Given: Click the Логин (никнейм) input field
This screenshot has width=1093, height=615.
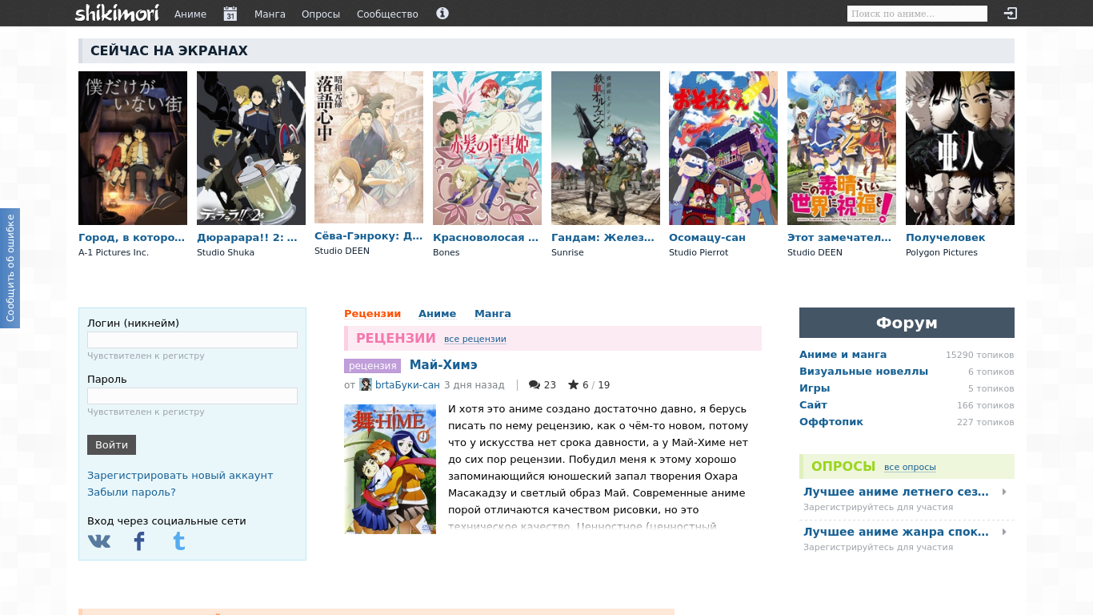Looking at the screenshot, I should point(192,340).
